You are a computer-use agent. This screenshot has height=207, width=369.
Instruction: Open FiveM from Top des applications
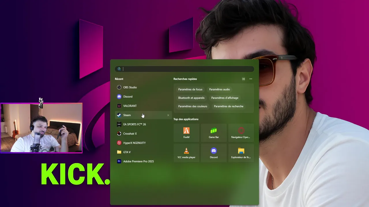click(x=186, y=133)
